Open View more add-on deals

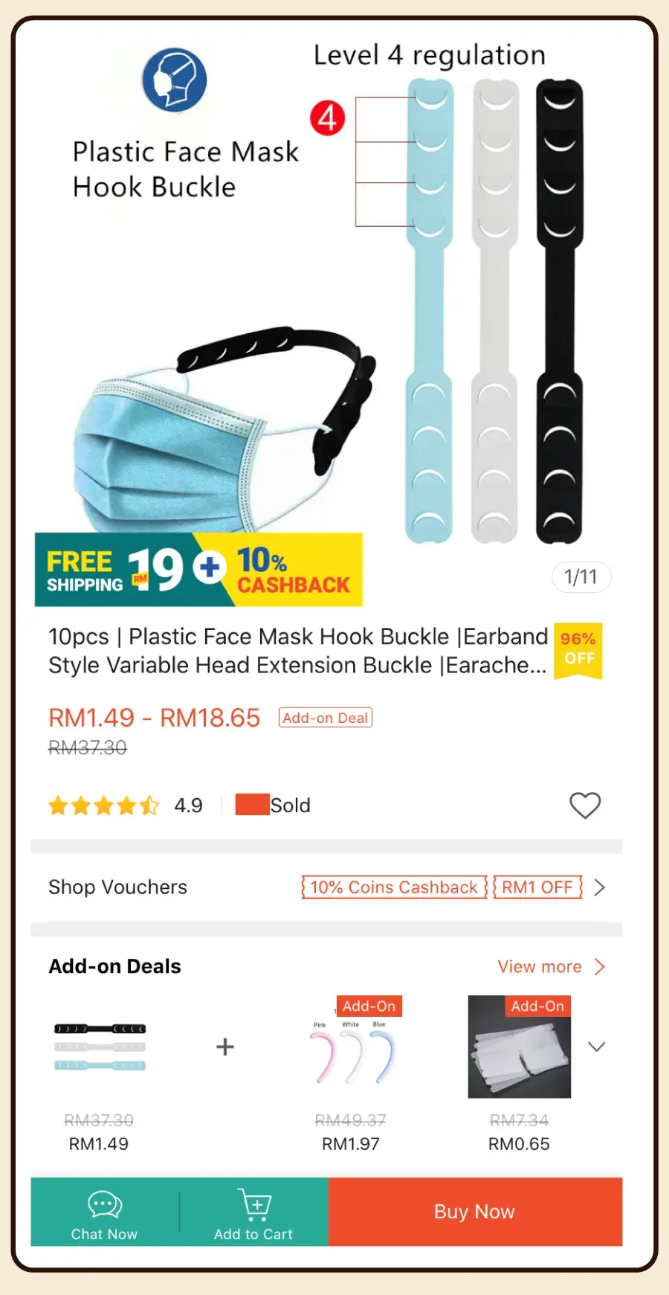tap(552, 966)
